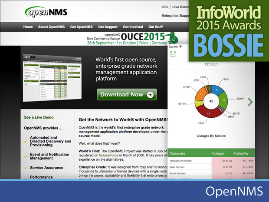Click checkmark beside Automated and Directed Discovery
269x202 pixels.
click(26, 141)
